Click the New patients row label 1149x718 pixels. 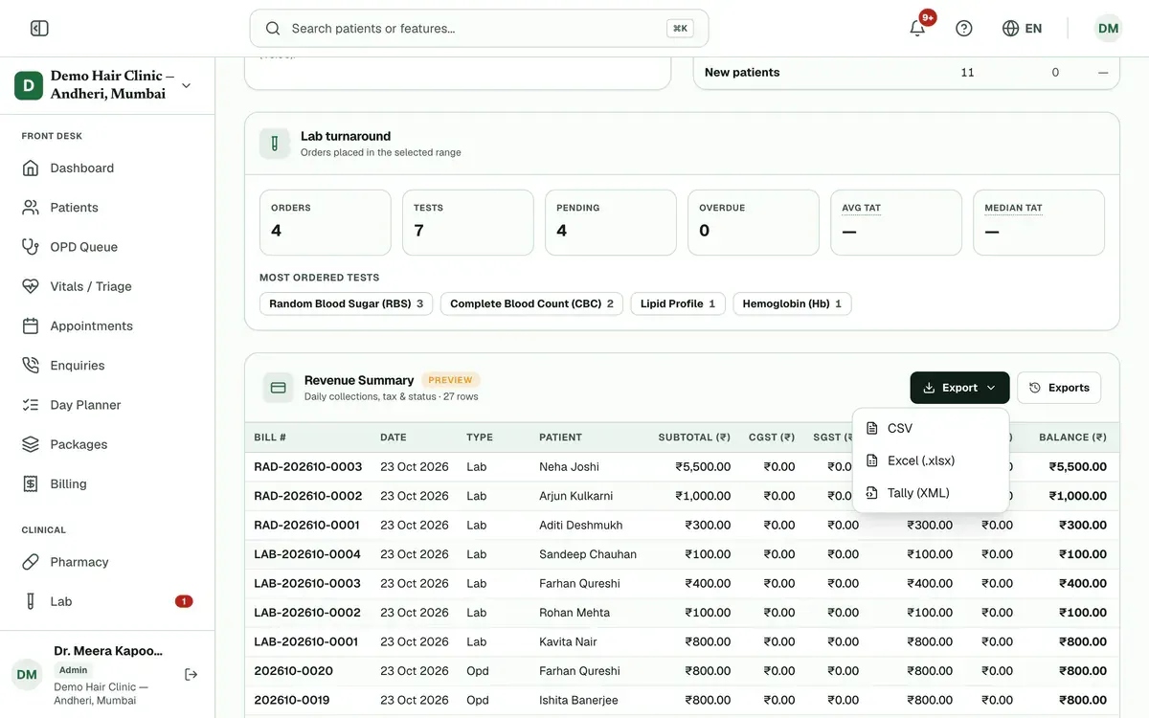[x=742, y=73]
